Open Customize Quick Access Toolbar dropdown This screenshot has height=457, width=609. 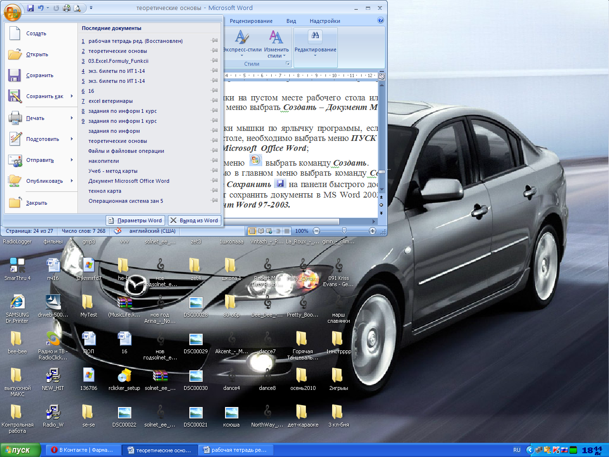[91, 8]
